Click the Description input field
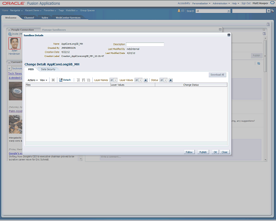Viewport: 276px width, 221px height. (x=145, y=44)
